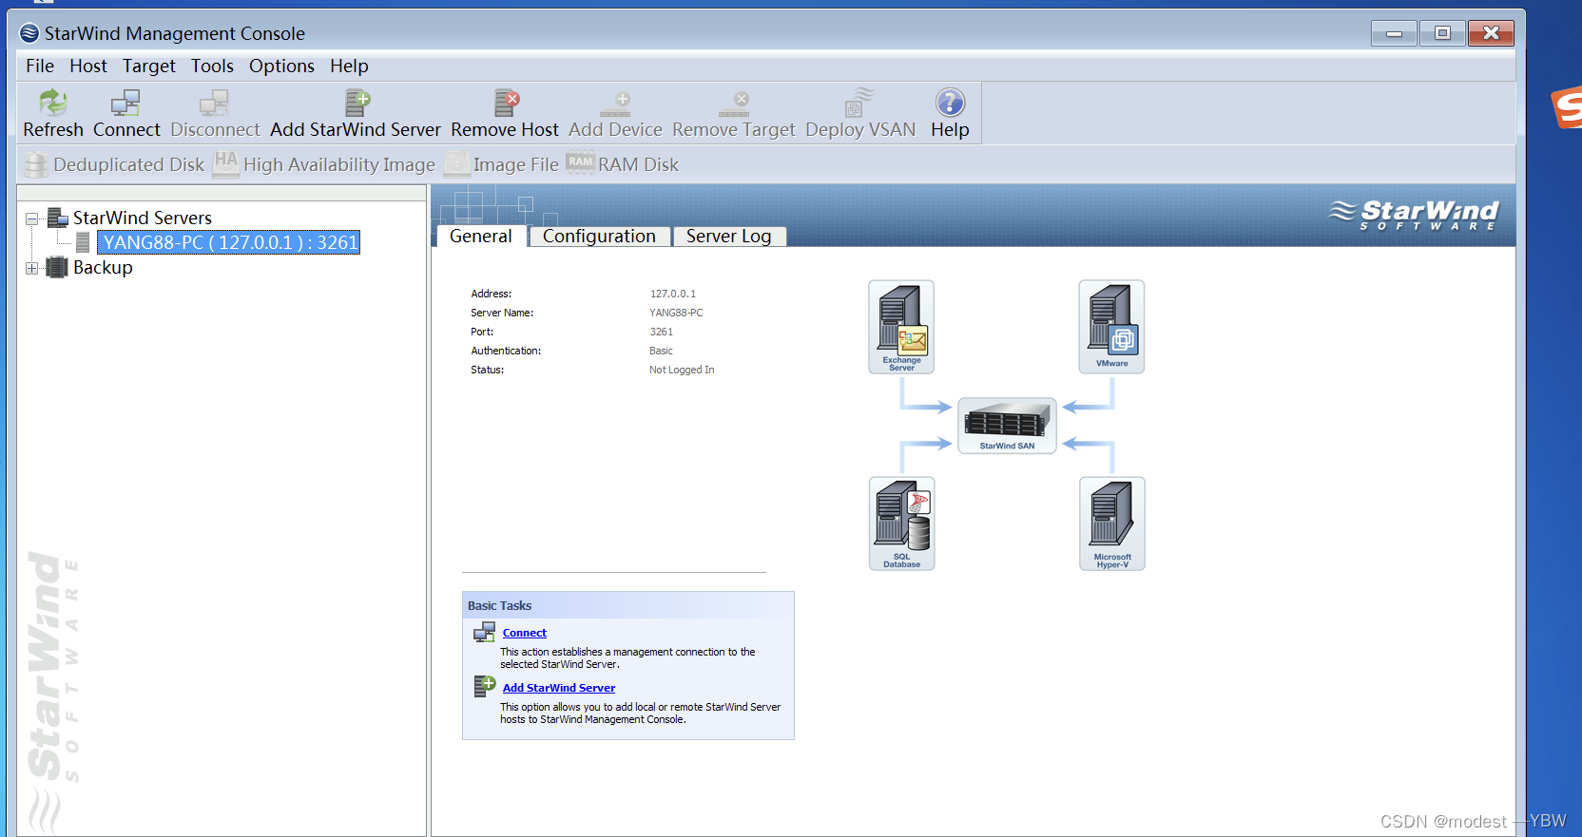Click the SQL Database diagram icon
1582x837 pixels.
pos(901,523)
